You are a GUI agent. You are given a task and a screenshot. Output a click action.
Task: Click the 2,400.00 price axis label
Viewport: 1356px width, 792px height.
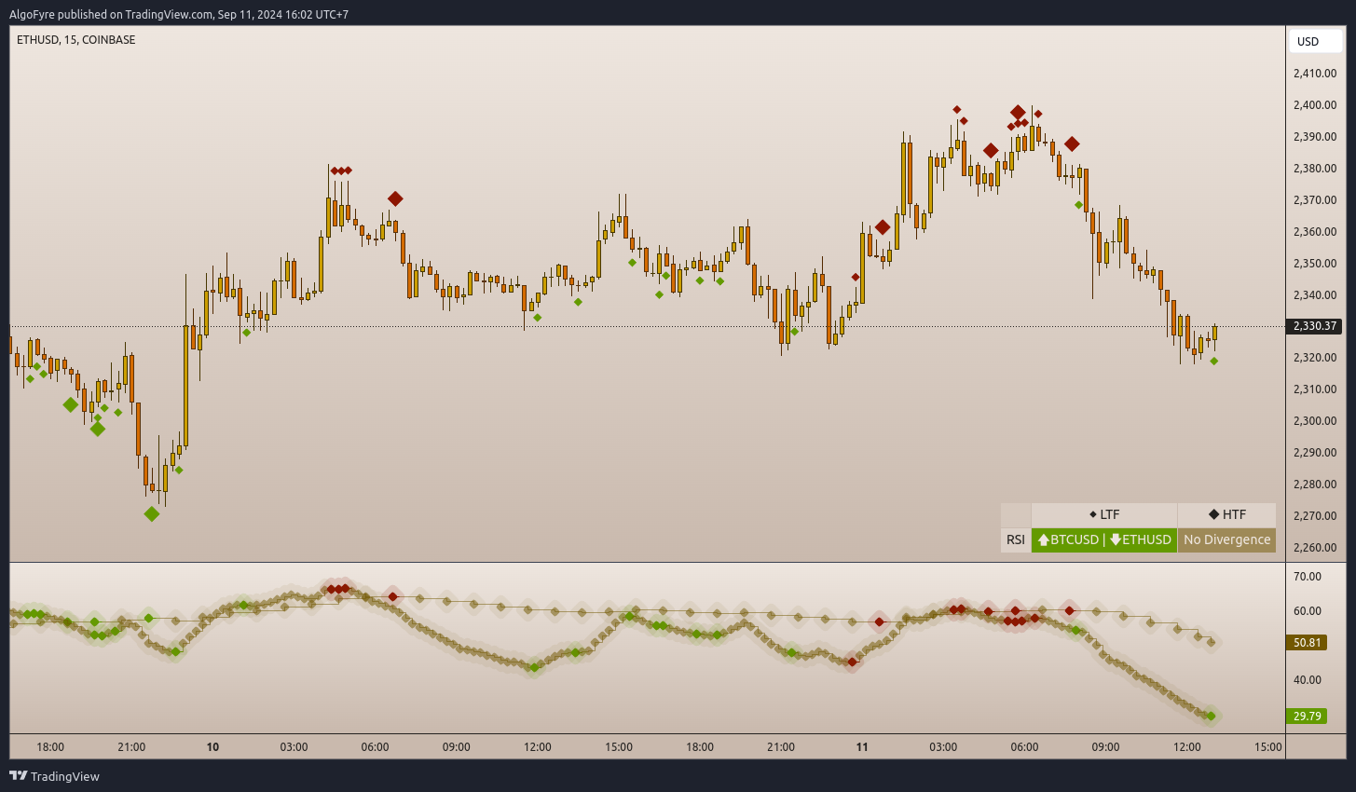[x=1315, y=105]
